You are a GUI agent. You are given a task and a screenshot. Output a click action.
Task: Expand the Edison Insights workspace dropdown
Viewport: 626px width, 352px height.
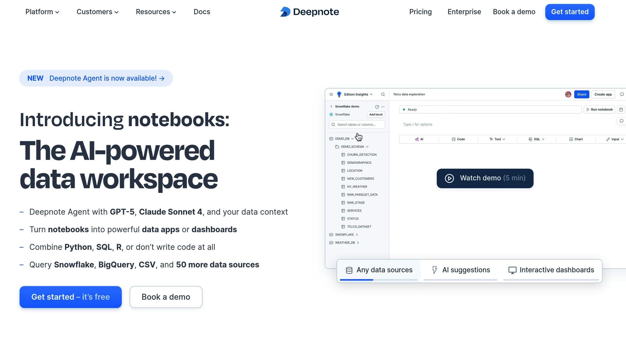[x=371, y=94]
